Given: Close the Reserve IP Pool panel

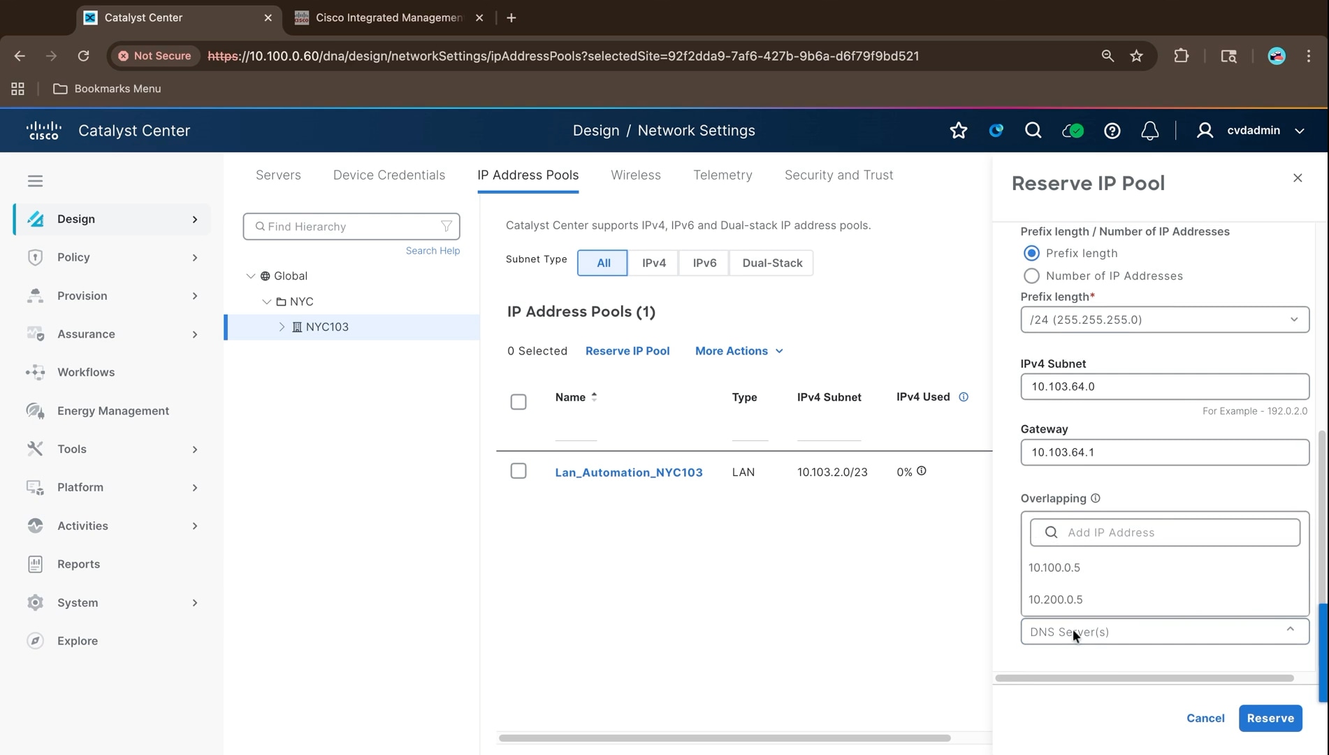Looking at the screenshot, I should [x=1298, y=178].
